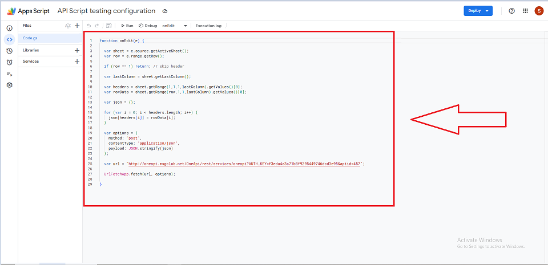548x265 pixels.
Task: Click the undo arrow in toolbar
Action: tap(89, 26)
